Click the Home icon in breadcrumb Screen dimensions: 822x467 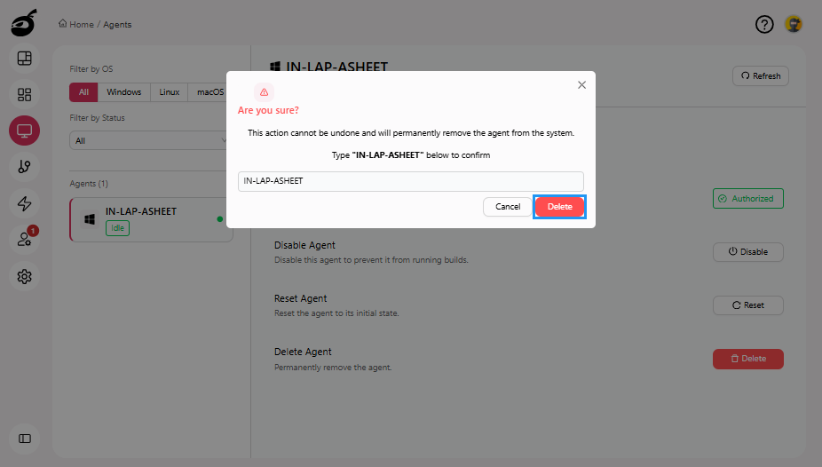(x=63, y=24)
